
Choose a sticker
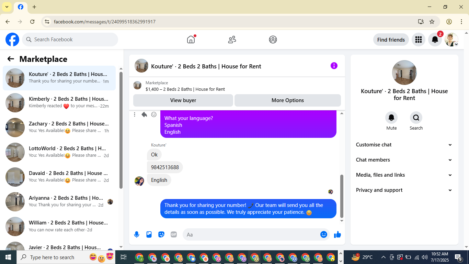[x=161, y=234]
